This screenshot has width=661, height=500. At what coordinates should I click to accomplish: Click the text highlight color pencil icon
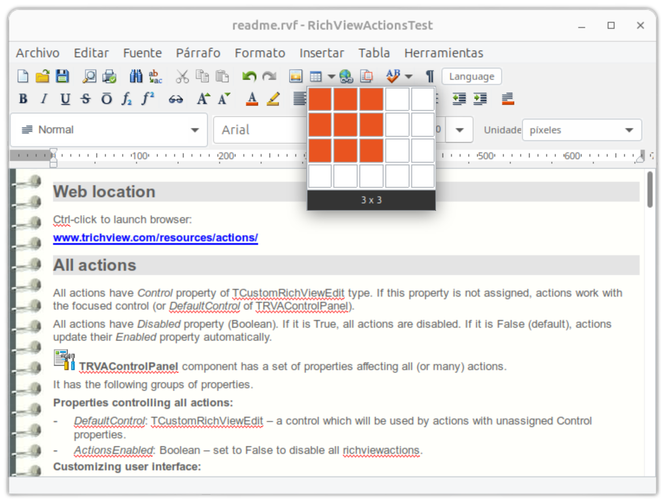pyautogui.click(x=273, y=99)
